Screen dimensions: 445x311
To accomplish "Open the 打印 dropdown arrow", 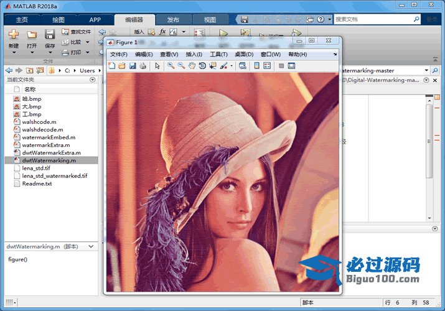I will [87, 52].
